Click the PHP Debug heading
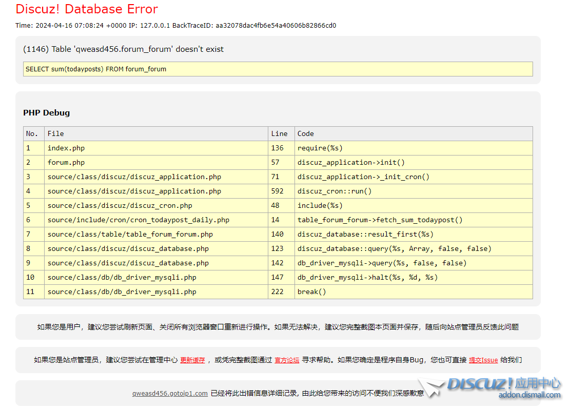The width and height of the screenshot is (570, 408). pyautogui.click(x=46, y=113)
